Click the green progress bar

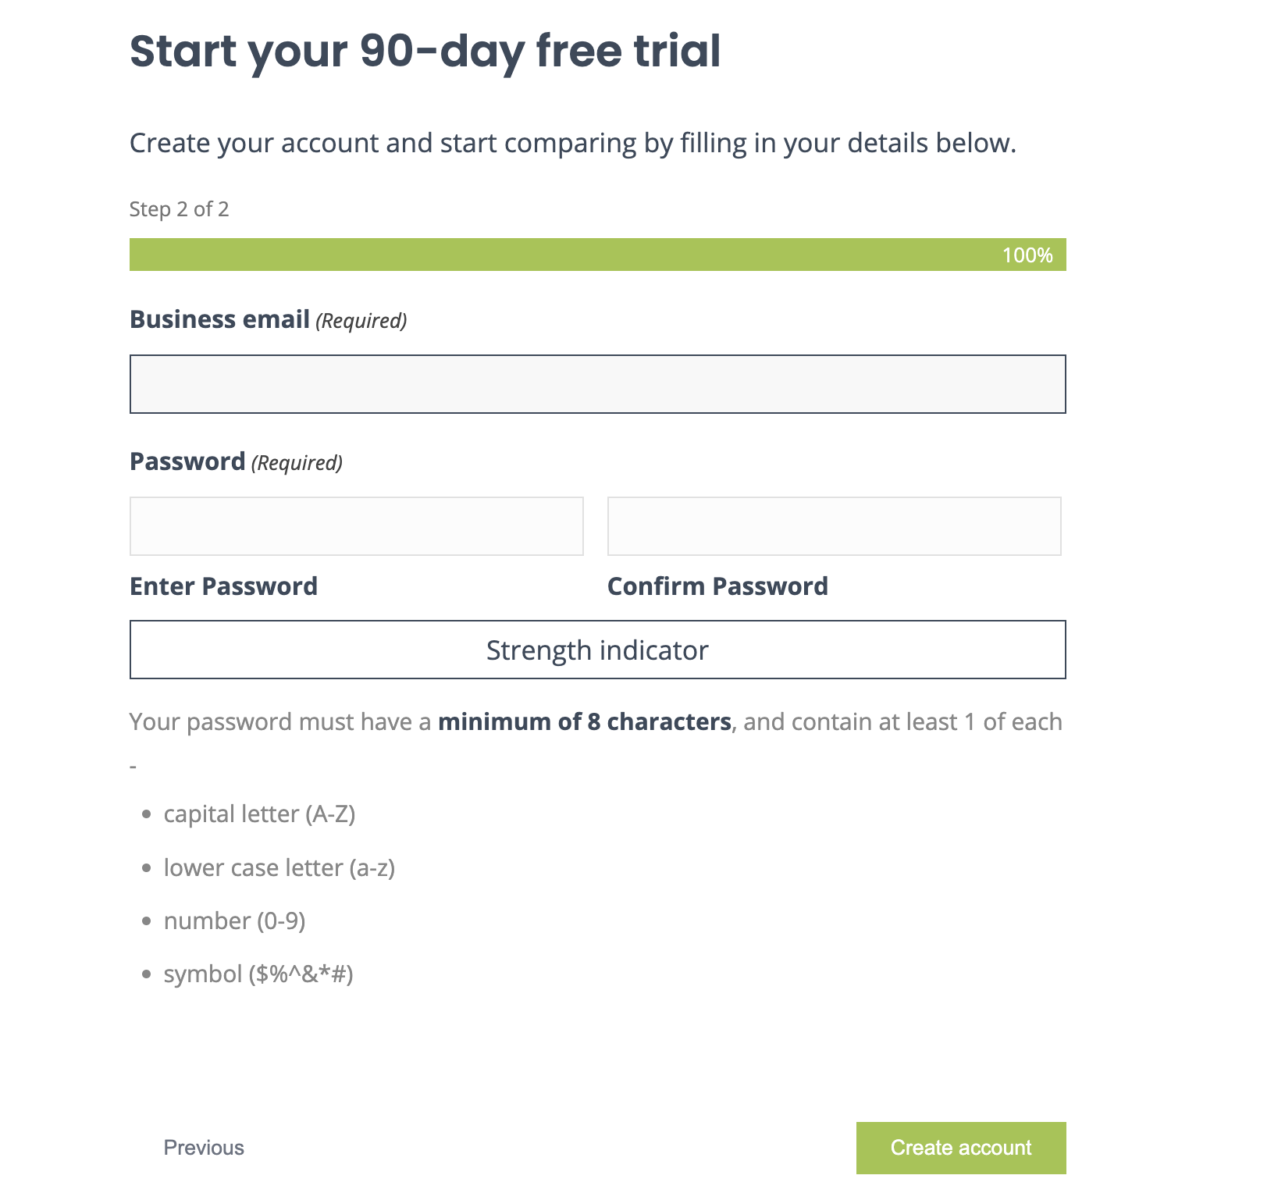(x=546, y=255)
